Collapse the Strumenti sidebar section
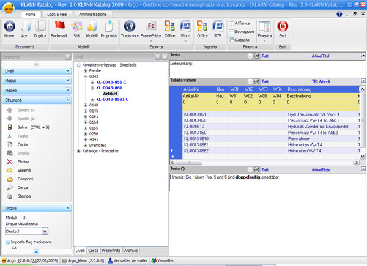 tap(67, 100)
